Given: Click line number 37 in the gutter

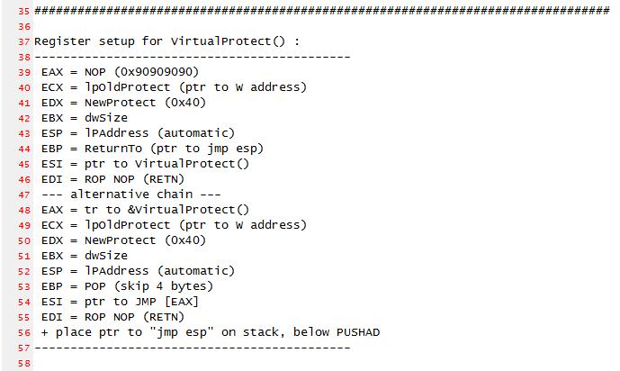Looking at the screenshot, I should (x=23, y=41).
